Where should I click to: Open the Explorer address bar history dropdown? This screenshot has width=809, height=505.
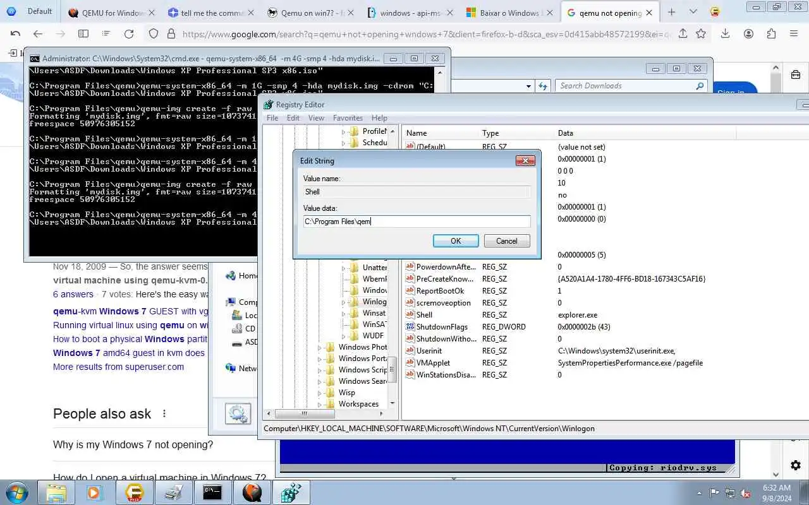pyautogui.click(x=529, y=86)
